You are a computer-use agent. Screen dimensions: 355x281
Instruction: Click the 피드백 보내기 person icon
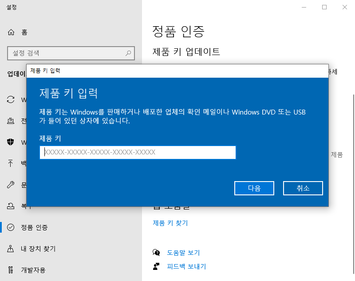click(x=156, y=266)
